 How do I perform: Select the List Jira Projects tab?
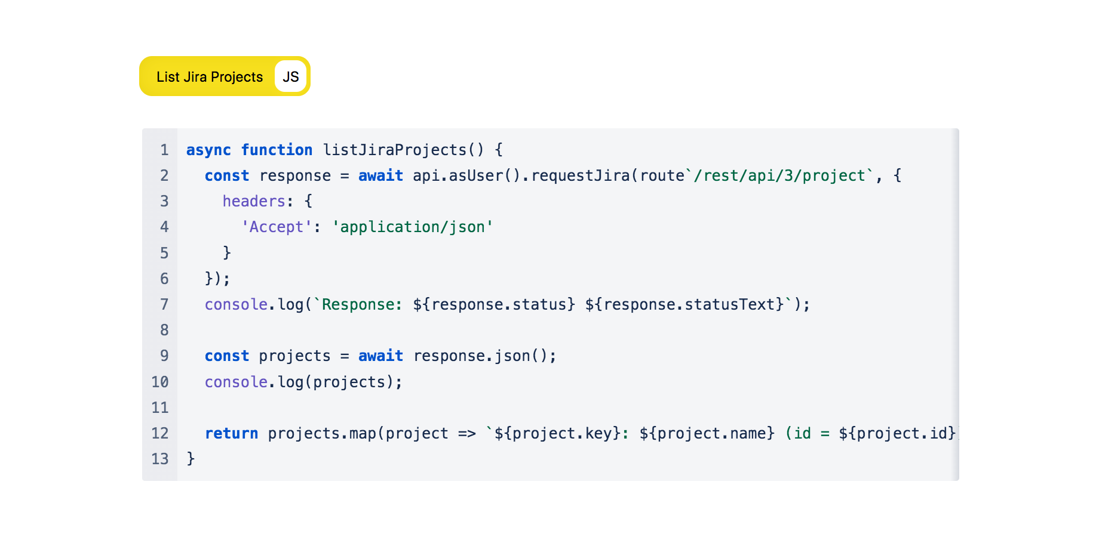(209, 77)
